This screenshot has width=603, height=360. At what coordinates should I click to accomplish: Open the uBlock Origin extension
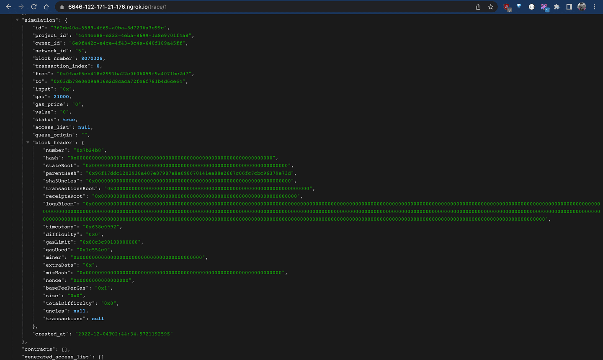507,7
